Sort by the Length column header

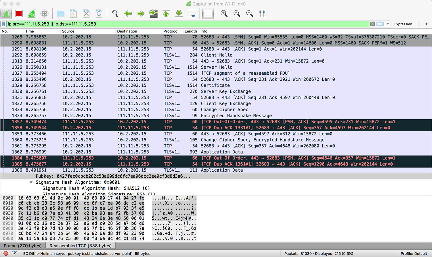point(191,31)
